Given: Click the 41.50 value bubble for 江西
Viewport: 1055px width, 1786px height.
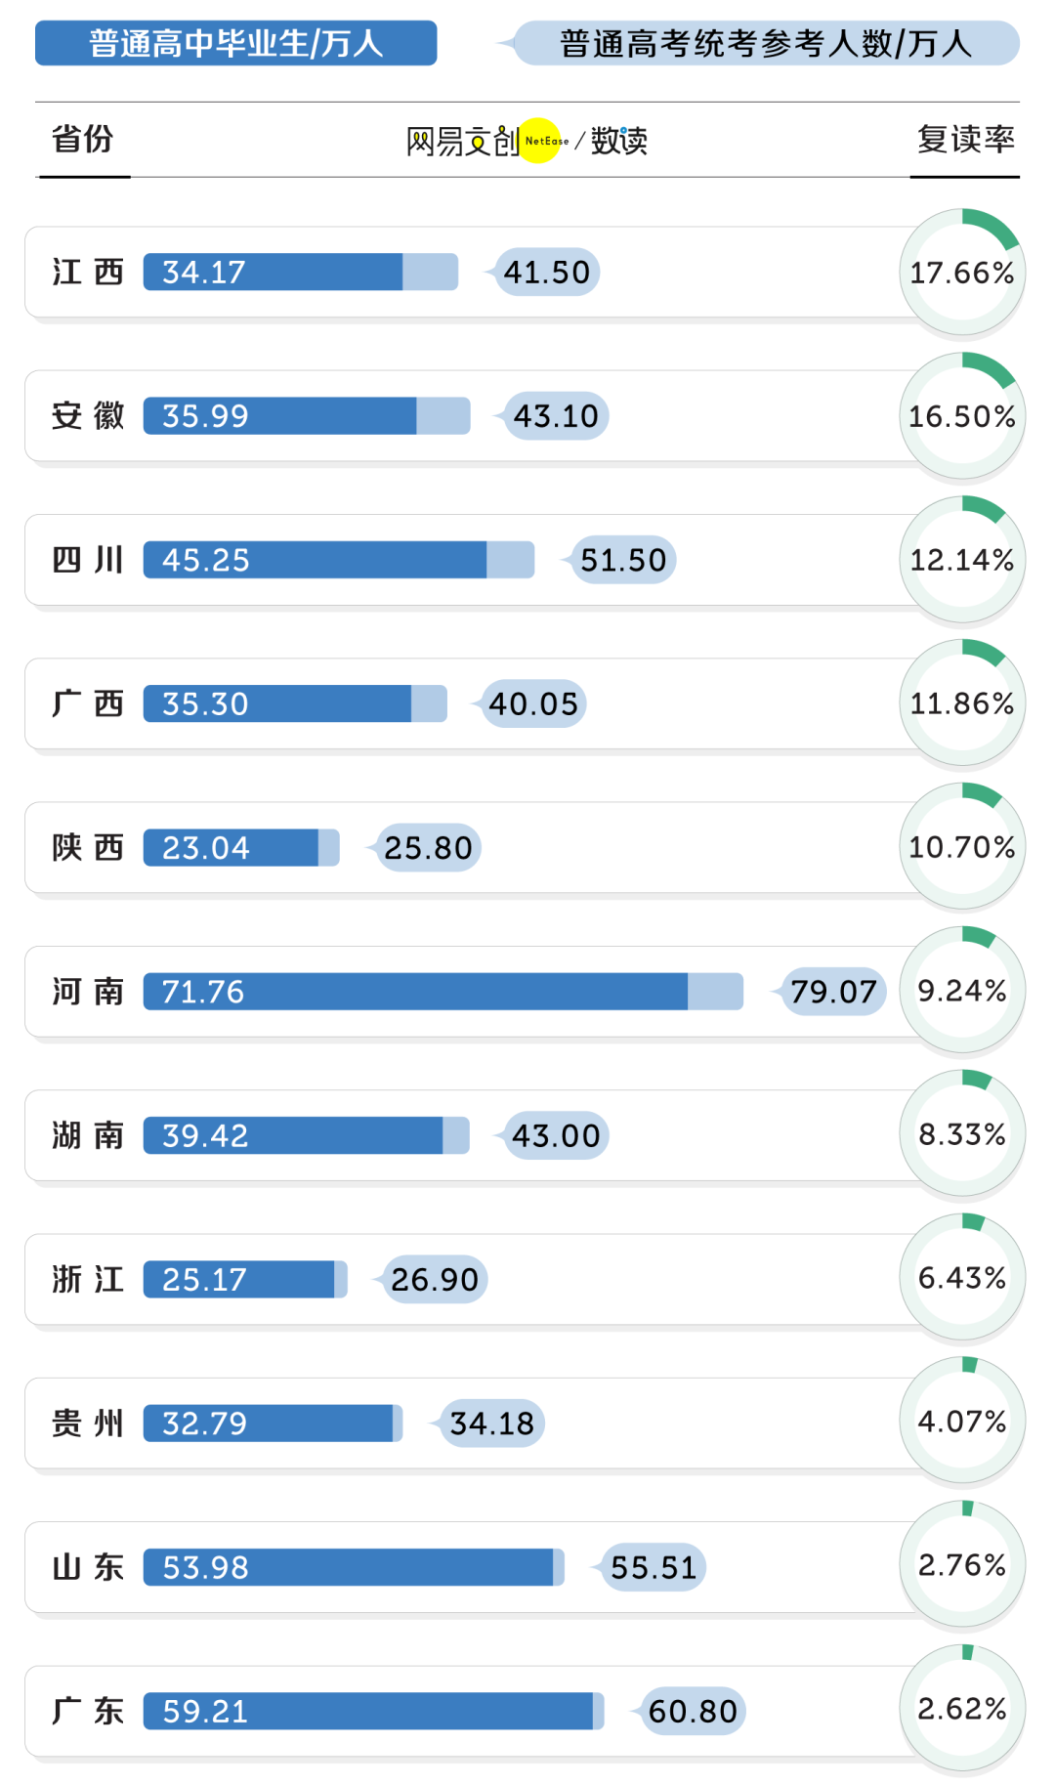Looking at the screenshot, I should click(547, 273).
